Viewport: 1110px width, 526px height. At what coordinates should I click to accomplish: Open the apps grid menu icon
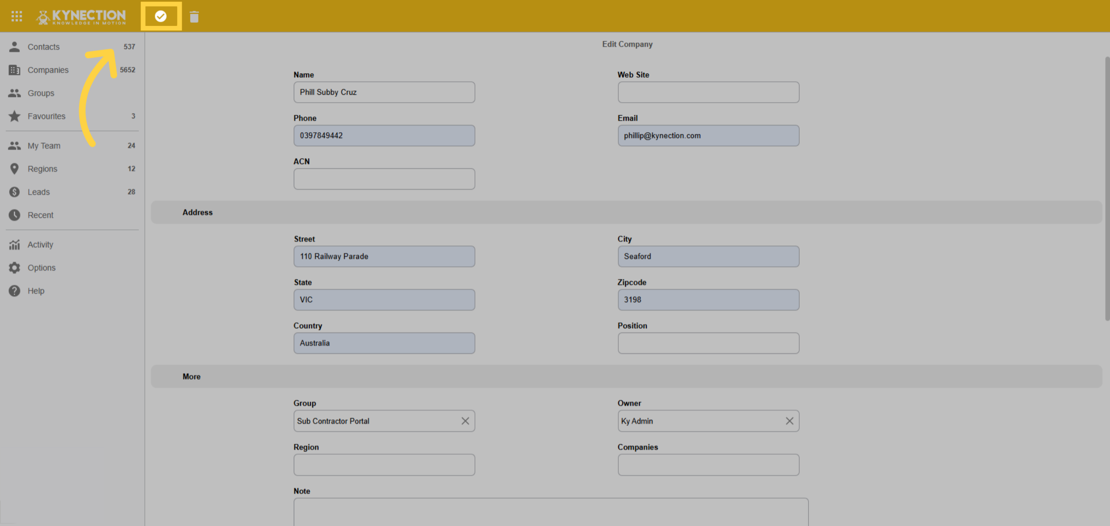pyautogui.click(x=17, y=16)
